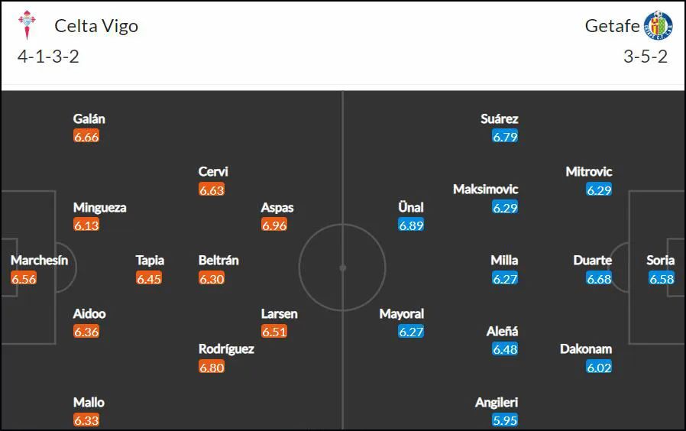686x431 pixels.
Task: Click the Celta Vigo club crest icon
Action: pyautogui.click(x=27, y=24)
